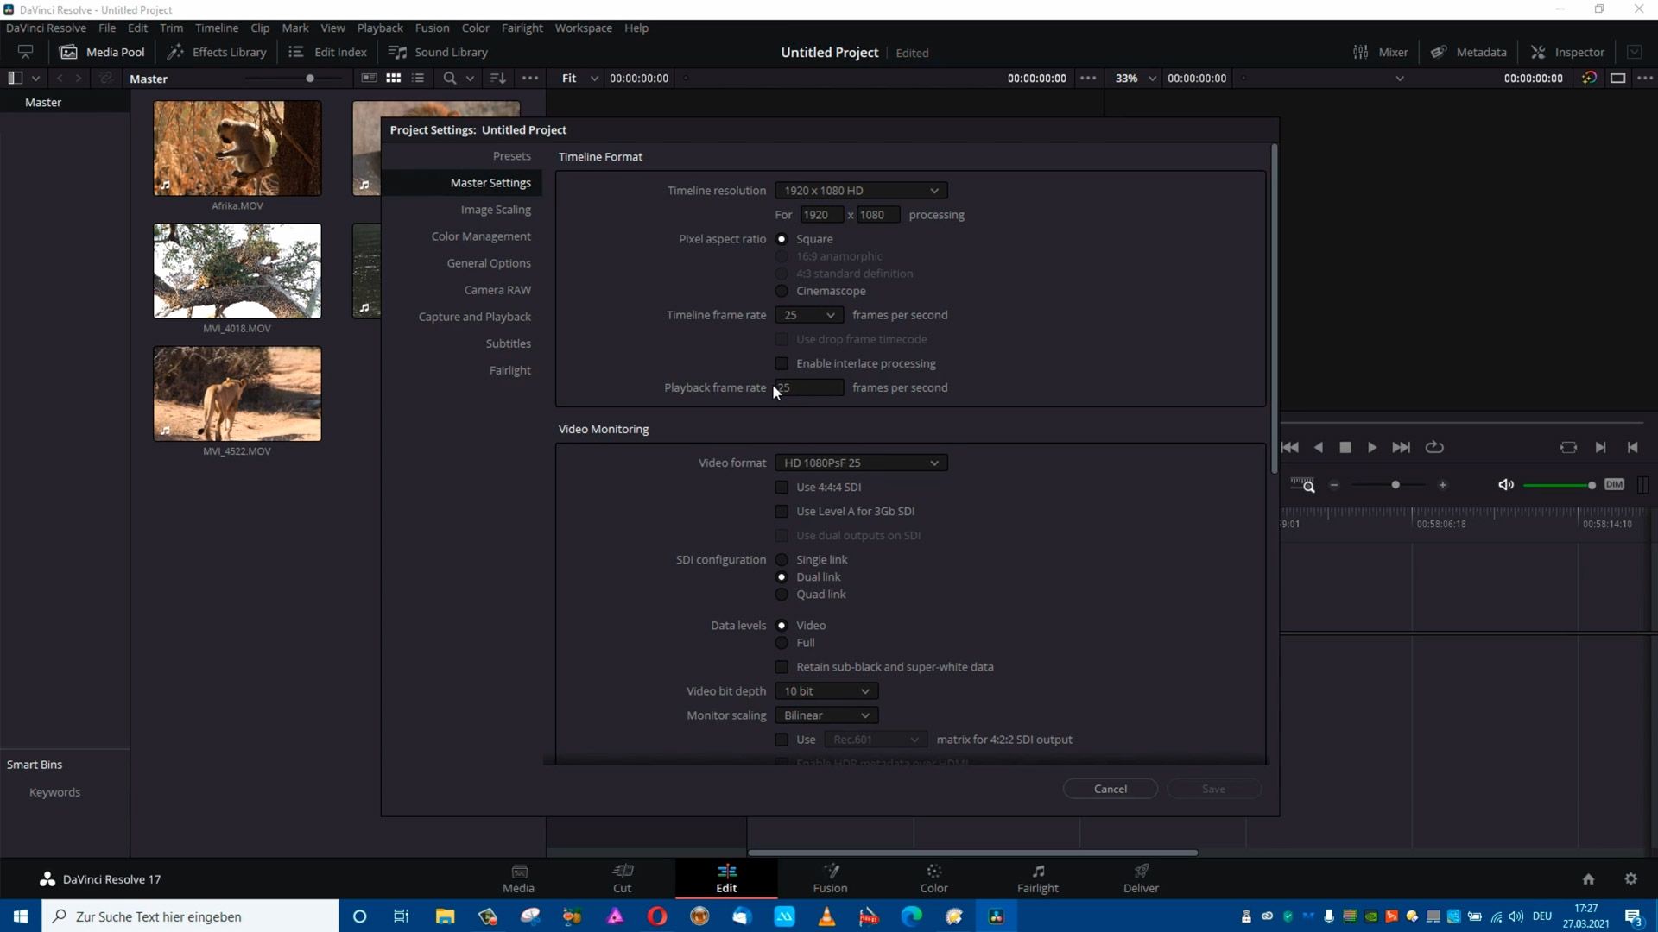The width and height of the screenshot is (1658, 932).
Task: Enable Use 4:4:4 SDI checkbox
Action: click(x=782, y=487)
